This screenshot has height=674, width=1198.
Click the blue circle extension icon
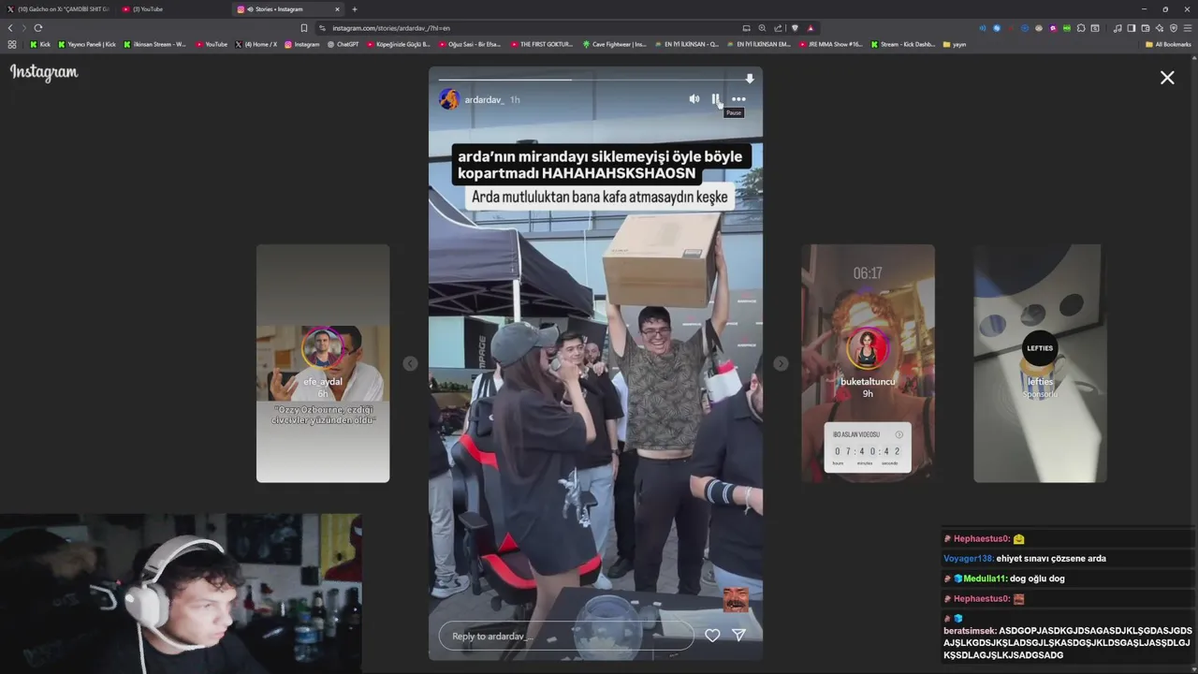(x=997, y=28)
